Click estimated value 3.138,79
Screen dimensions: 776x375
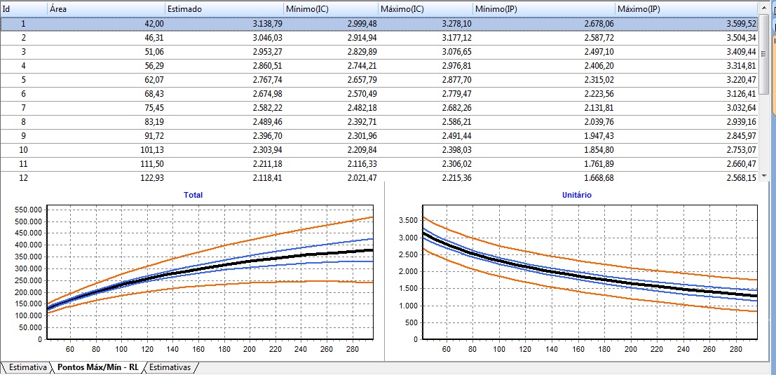268,23
